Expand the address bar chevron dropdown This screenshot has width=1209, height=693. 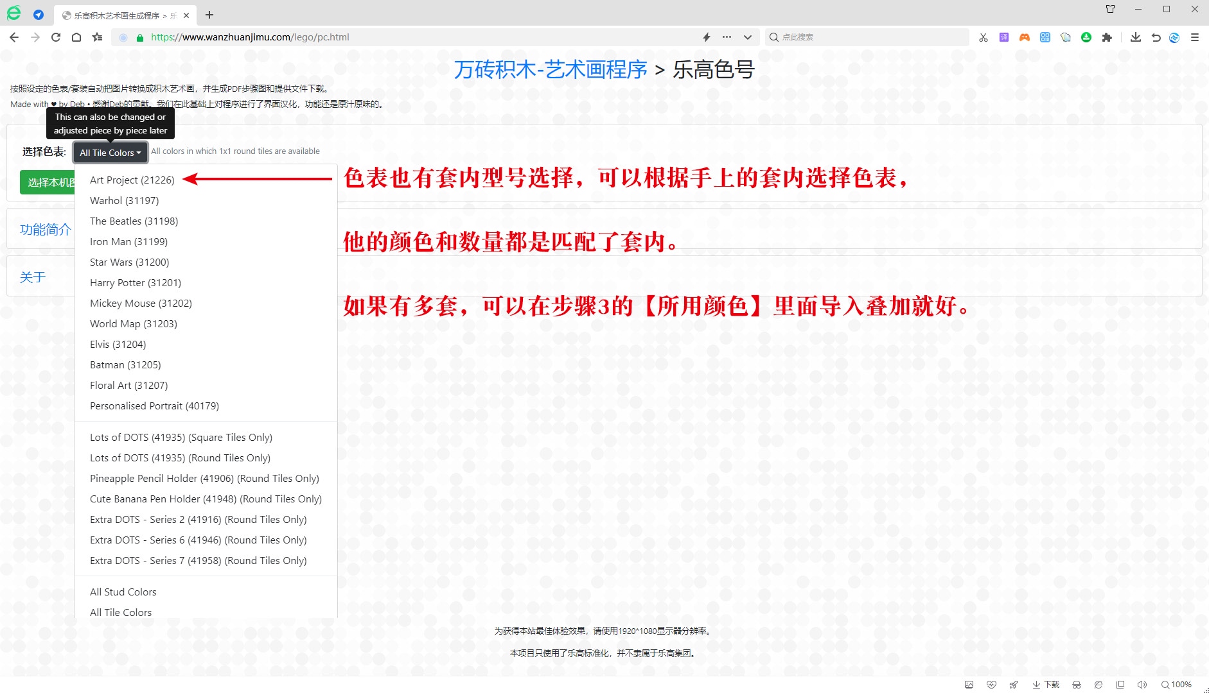point(748,37)
